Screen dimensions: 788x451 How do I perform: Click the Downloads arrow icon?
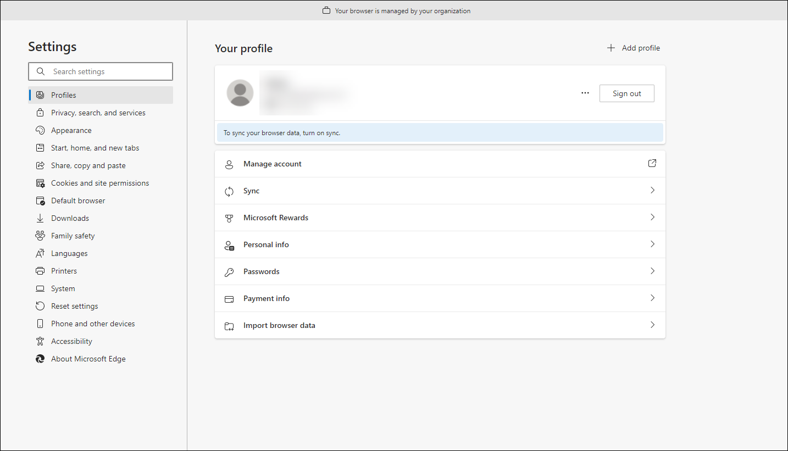[40, 218]
